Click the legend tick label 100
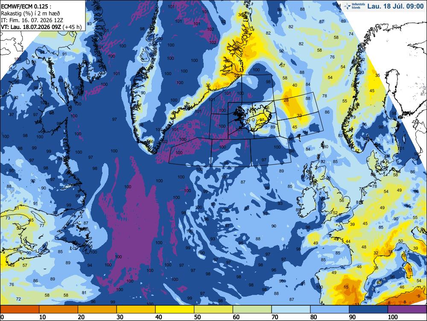This screenshot has width=427, height=321. [x=393, y=317]
